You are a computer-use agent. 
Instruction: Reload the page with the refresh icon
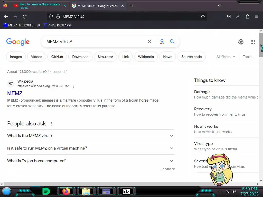coord(25,17)
